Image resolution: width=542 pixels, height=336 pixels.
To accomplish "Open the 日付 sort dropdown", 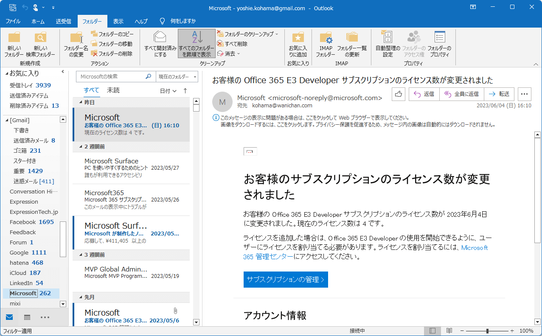I will 168,91.
